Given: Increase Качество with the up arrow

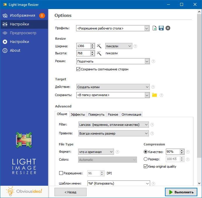Looking at the screenshot, I should [x=182, y=150].
